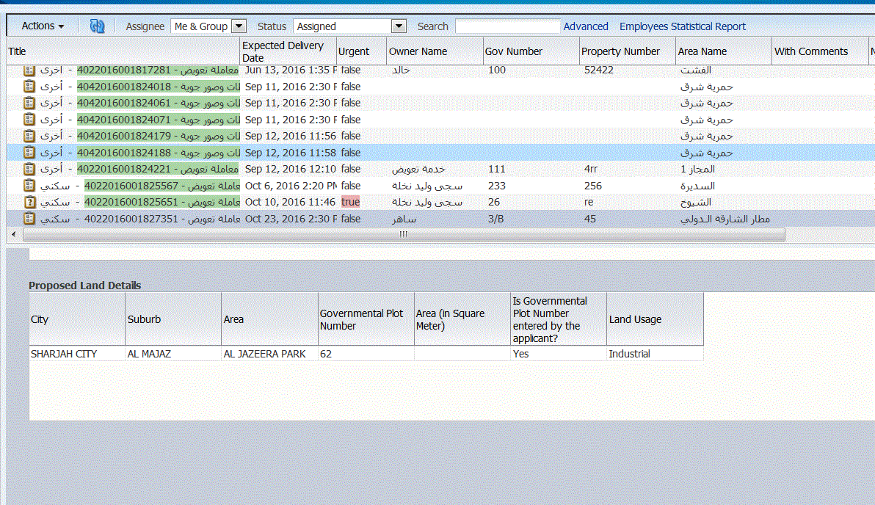Click task icon for row 4022016001825567
The height and width of the screenshot is (505, 875).
[x=29, y=185]
